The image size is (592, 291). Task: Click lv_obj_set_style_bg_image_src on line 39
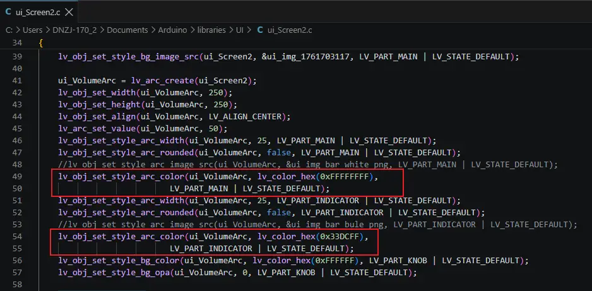tap(129, 57)
